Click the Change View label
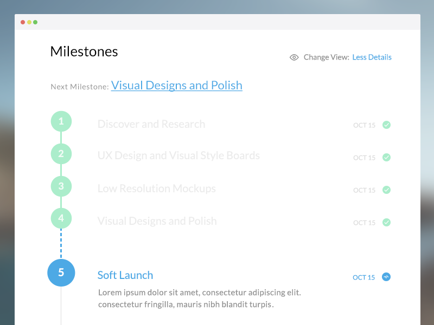The height and width of the screenshot is (325, 434). click(x=327, y=57)
